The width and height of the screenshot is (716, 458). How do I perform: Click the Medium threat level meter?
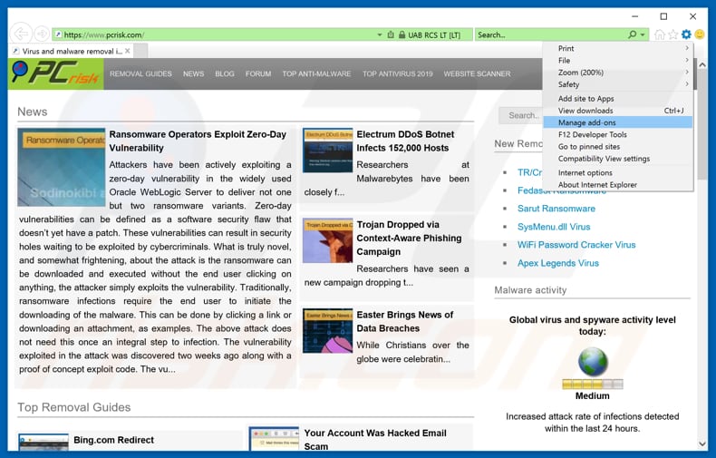coord(593,384)
